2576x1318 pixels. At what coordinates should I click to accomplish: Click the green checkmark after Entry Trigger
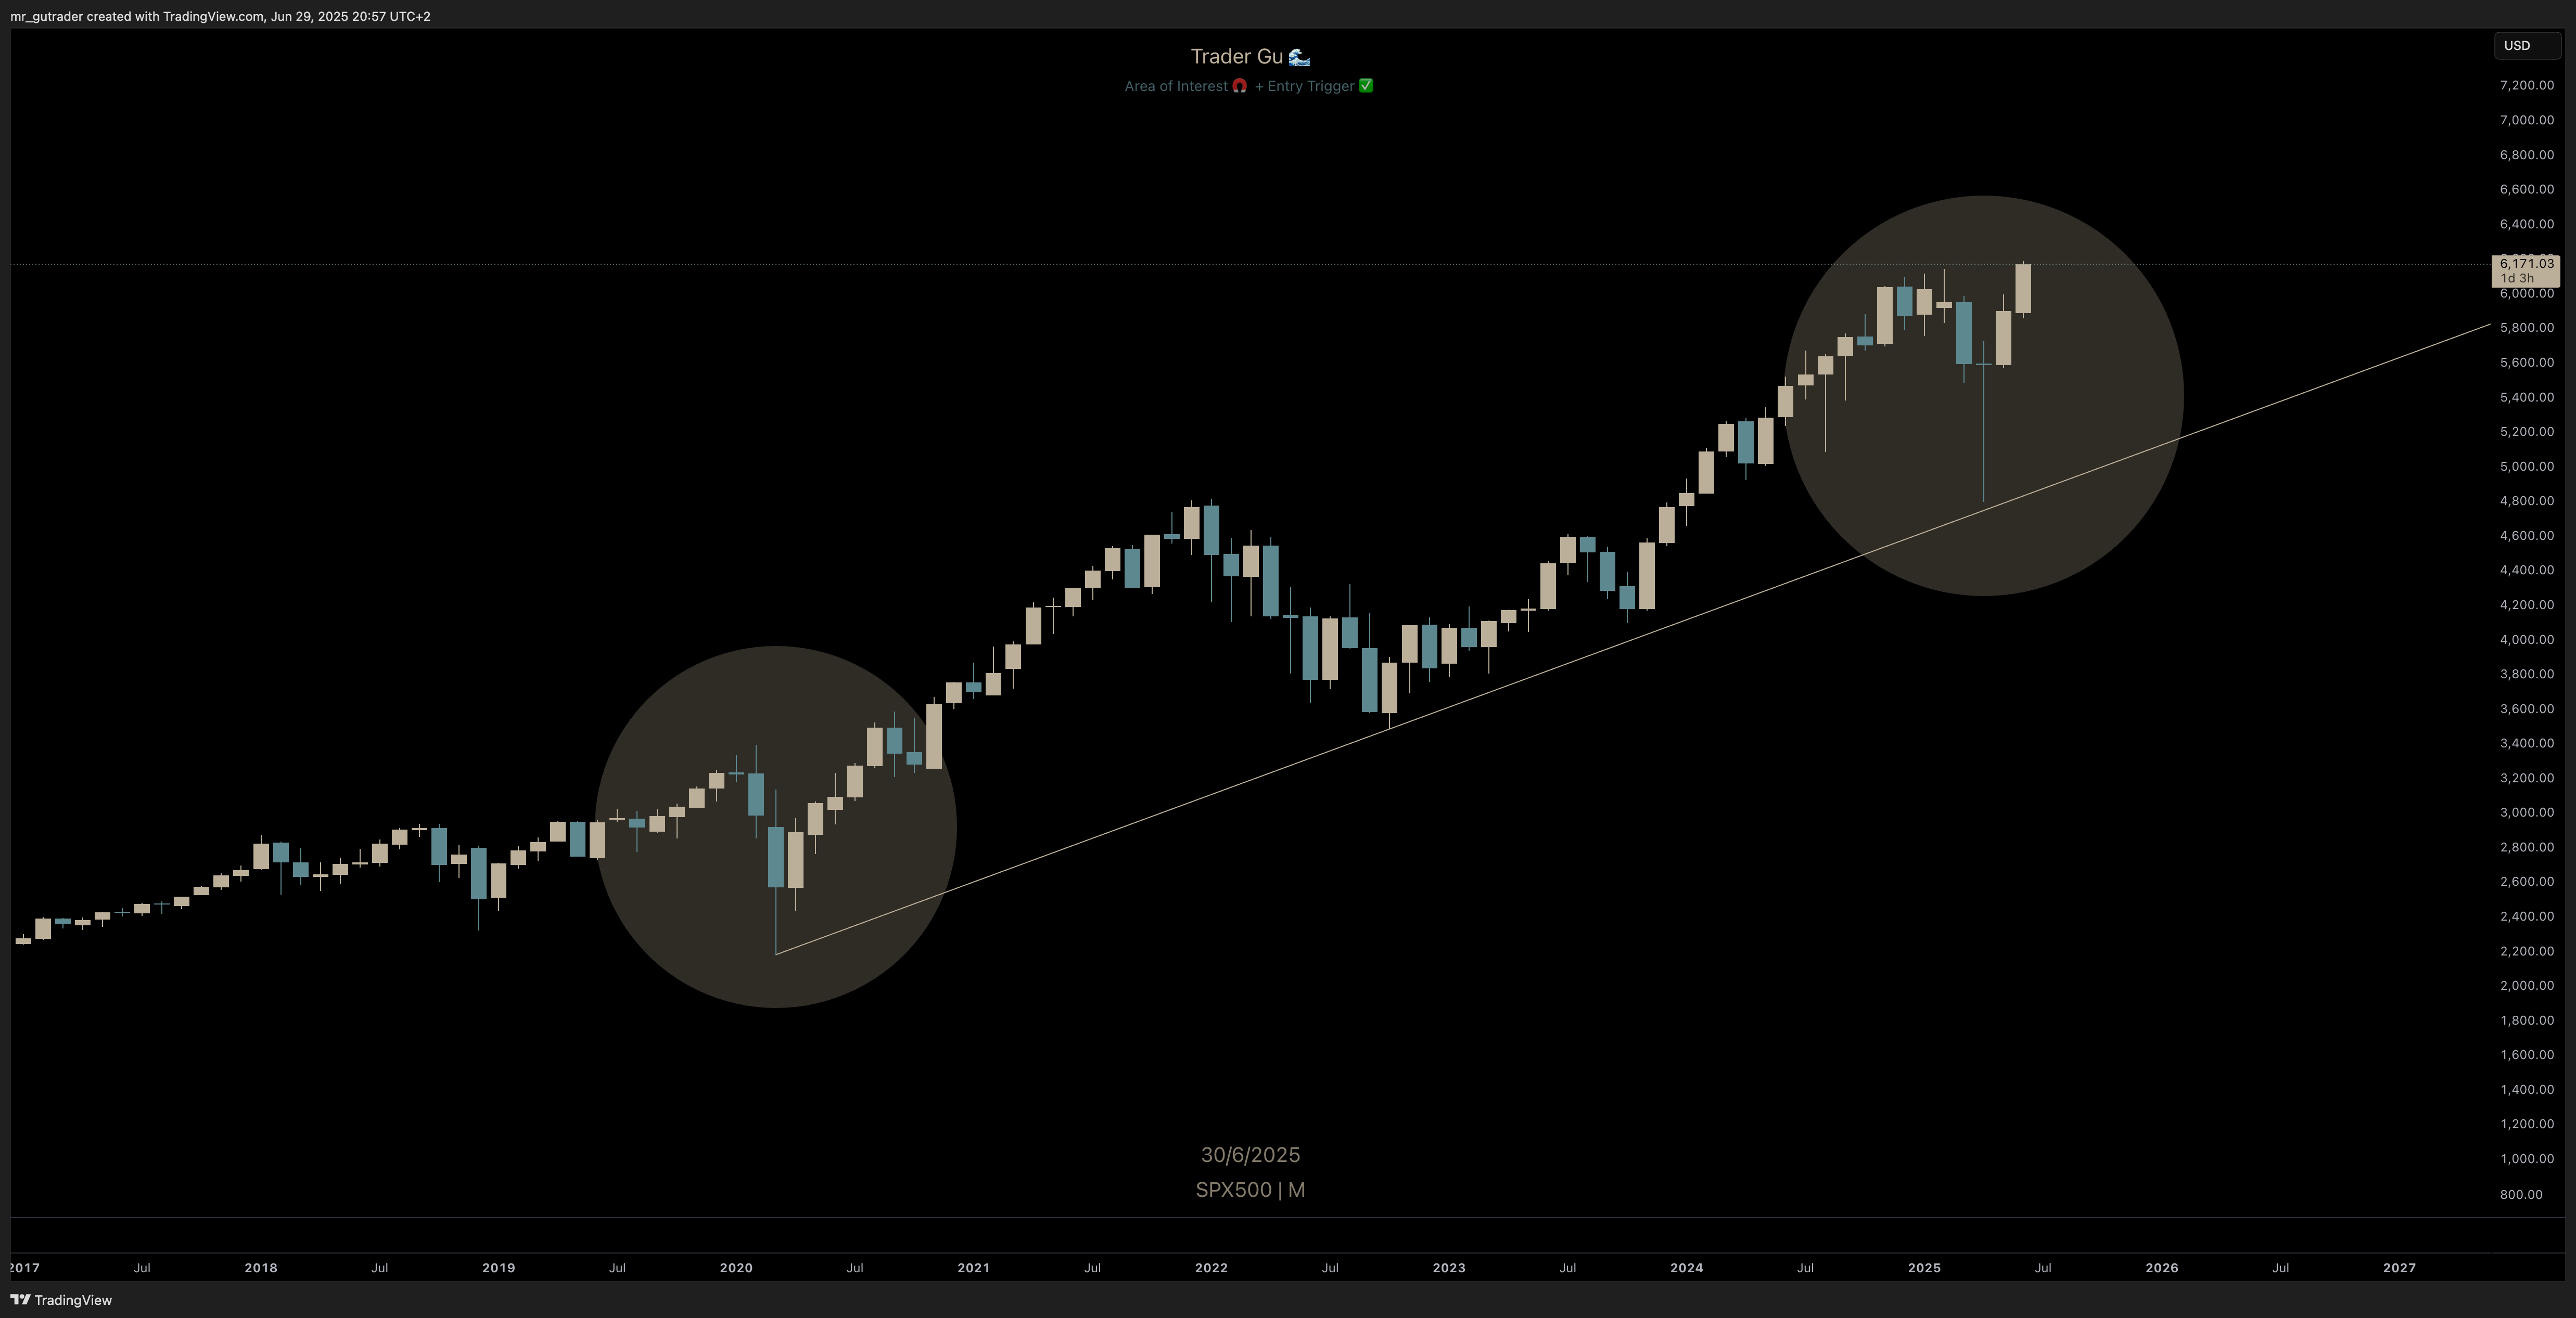(1366, 86)
